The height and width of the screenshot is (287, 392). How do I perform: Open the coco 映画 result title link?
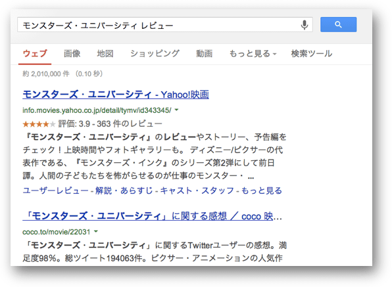tap(152, 216)
